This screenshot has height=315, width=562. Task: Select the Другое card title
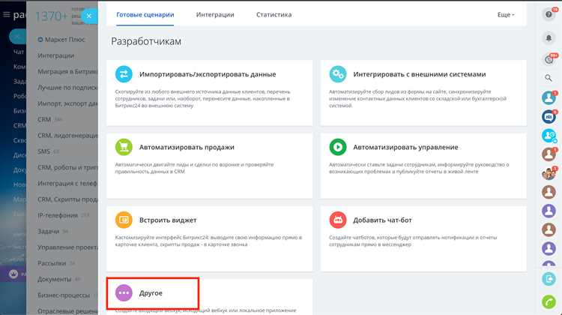pos(151,292)
